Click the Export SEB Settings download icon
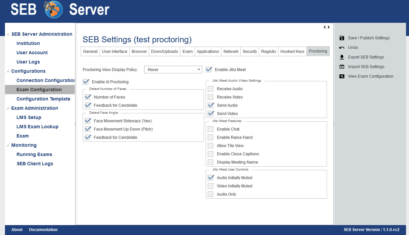409x235 pixels. 342,57
